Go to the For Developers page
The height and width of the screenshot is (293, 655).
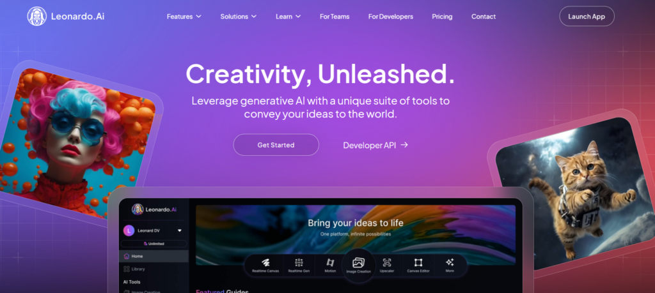[391, 17]
